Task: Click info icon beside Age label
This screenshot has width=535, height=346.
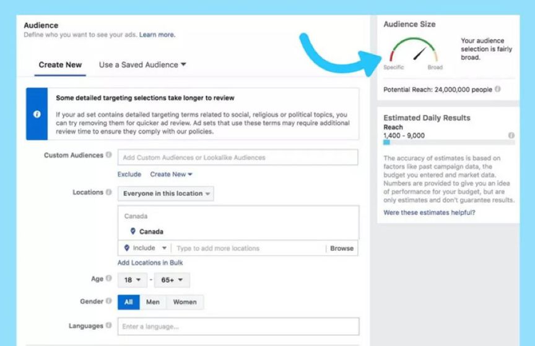Action: (x=108, y=278)
